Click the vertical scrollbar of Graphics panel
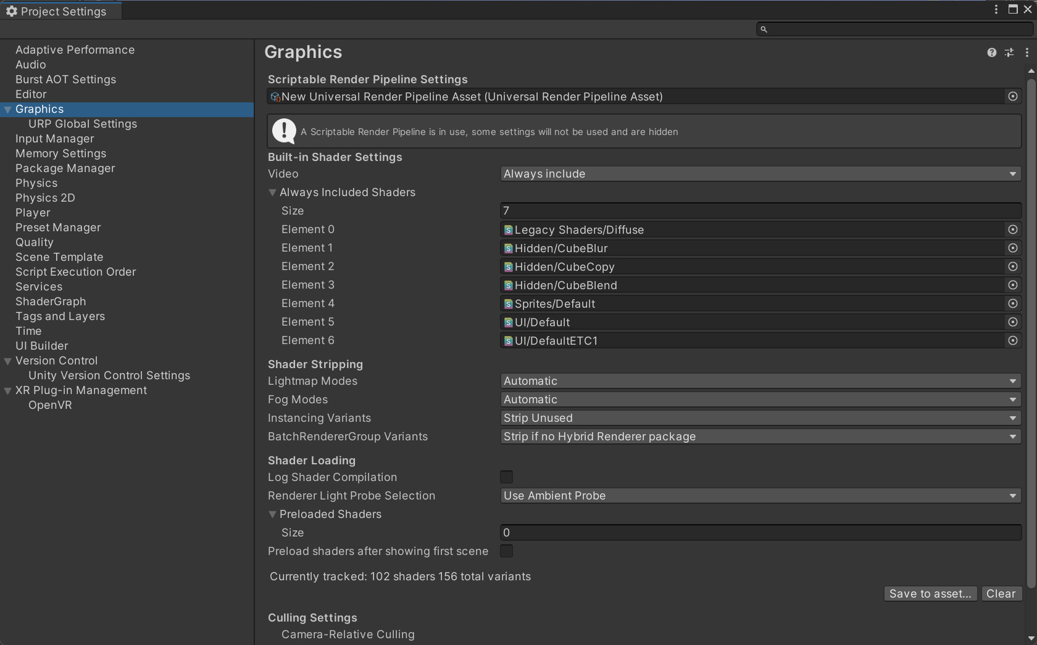The height and width of the screenshot is (645, 1037). 1031,333
